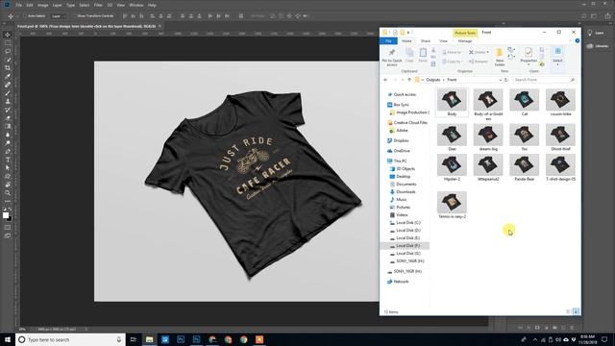This screenshot has width=615, height=346.
Task: Click Explorer back navigation arrow
Action: [x=385, y=80]
